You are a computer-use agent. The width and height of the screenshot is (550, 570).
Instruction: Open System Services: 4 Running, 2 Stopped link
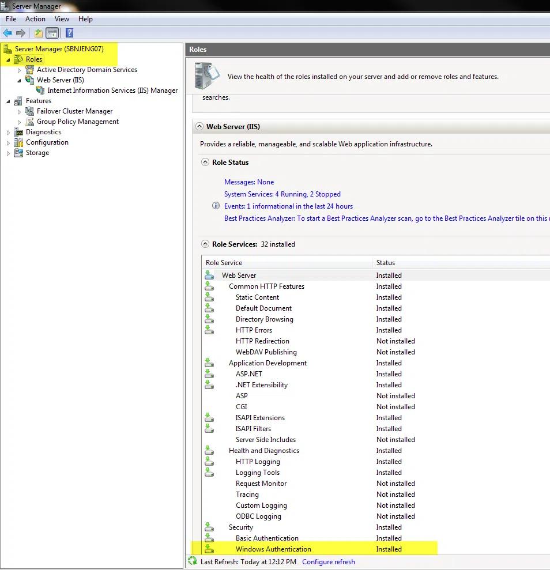pos(282,194)
